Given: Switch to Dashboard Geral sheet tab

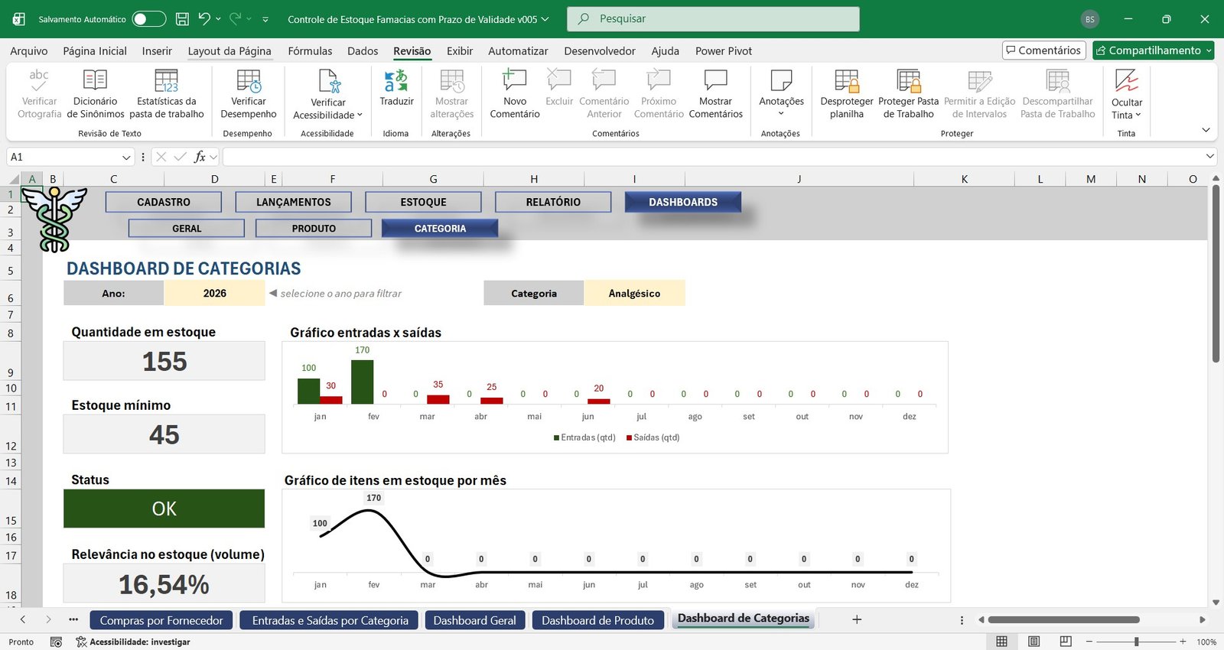Looking at the screenshot, I should coord(475,620).
